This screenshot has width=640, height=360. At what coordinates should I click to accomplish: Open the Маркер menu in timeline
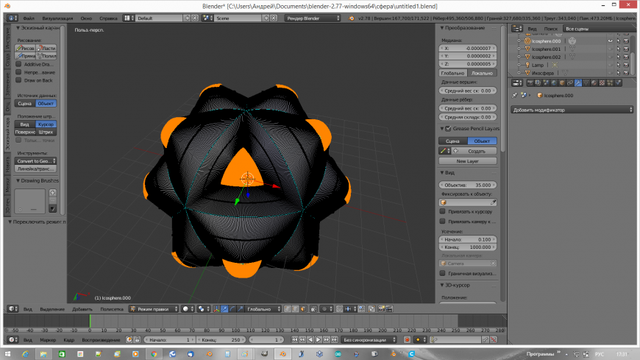coord(48,339)
